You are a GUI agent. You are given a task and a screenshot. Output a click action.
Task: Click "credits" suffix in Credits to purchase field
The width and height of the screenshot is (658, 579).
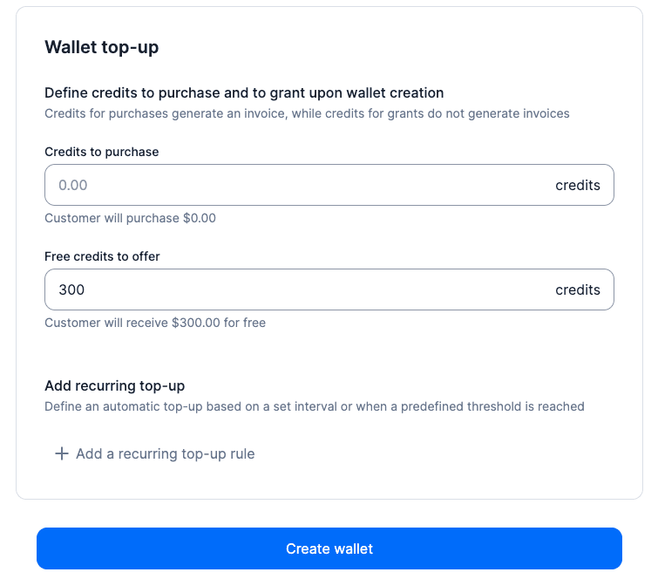(577, 185)
